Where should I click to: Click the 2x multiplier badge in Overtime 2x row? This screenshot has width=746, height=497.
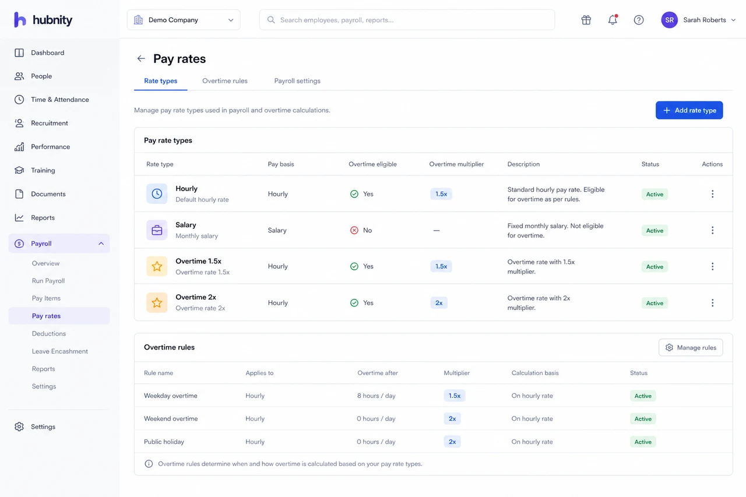(x=439, y=303)
